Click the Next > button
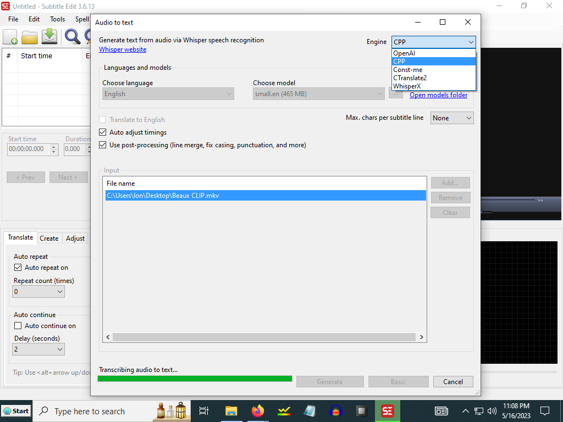 [x=68, y=177]
